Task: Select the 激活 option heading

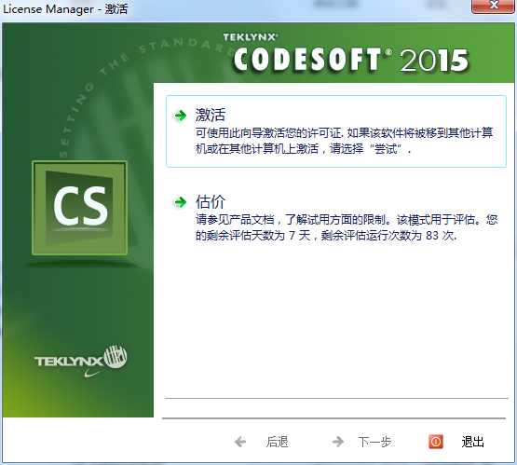Action: click(x=210, y=115)
